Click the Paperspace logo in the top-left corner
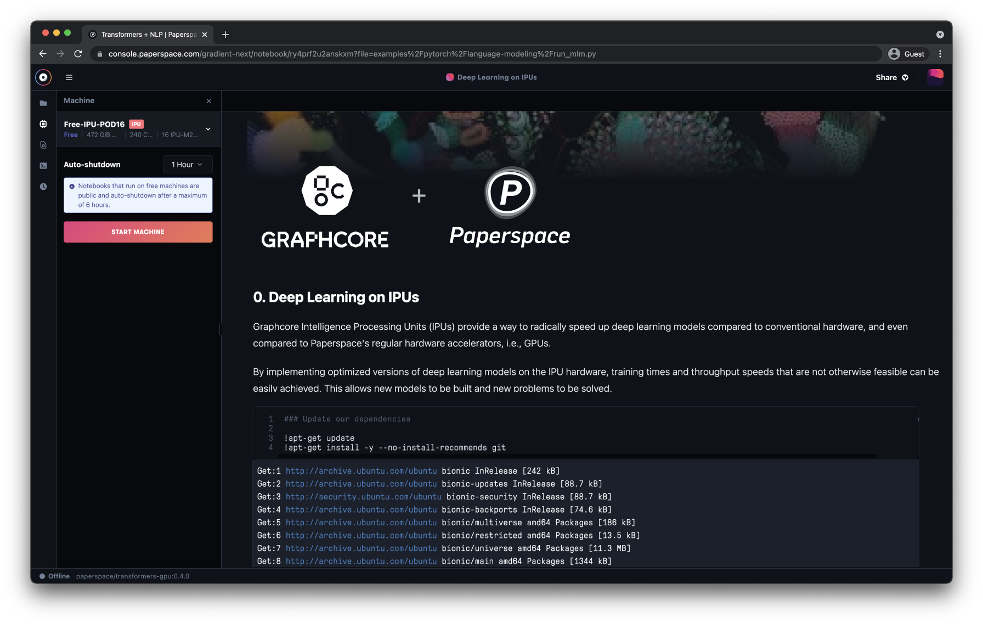Screen dimensions: 983x624 coord(43,77)
